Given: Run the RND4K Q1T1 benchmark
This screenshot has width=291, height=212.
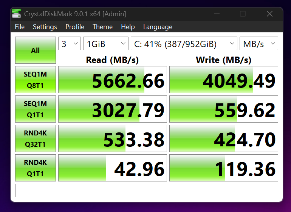Looking at the screenshot, I should [x=36, y=168].
